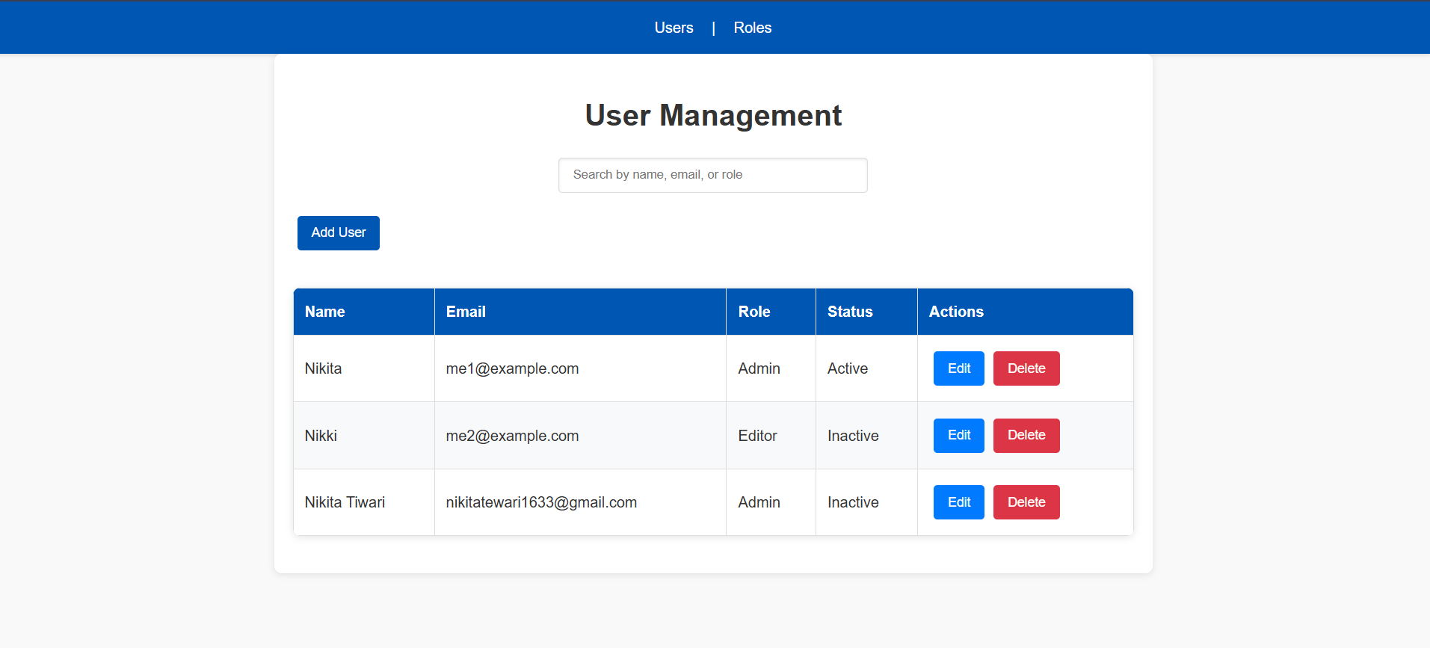Screen dimensions: 1430x648
Task: Click the Name column header
Action: pyautogui.click(x=364, y=312)
